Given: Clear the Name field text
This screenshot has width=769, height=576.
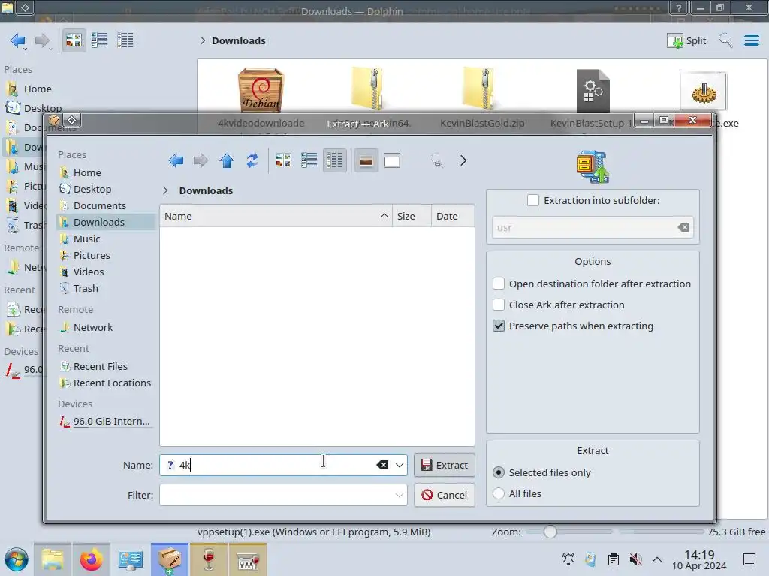Looking at the screenshot, I should [x=382, y=465].
